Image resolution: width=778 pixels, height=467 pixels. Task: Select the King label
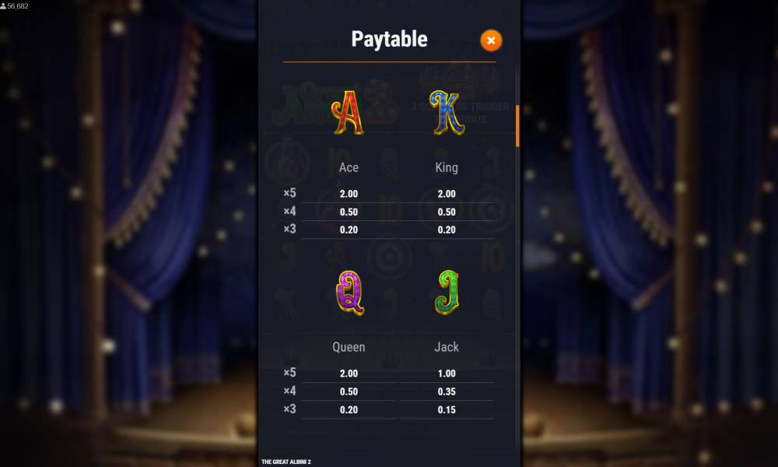point(447,168)
